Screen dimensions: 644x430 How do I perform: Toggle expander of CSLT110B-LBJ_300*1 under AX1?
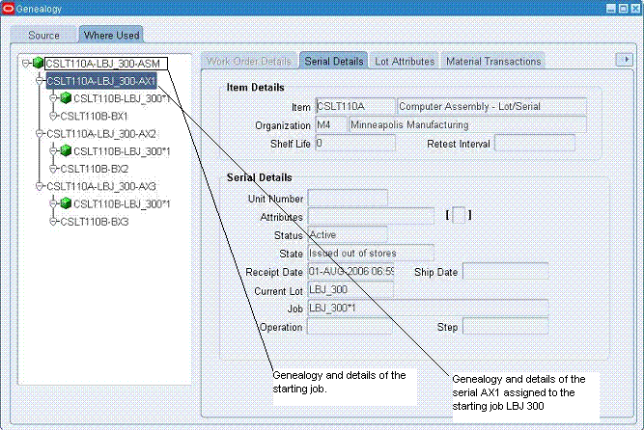click(53, 98)
